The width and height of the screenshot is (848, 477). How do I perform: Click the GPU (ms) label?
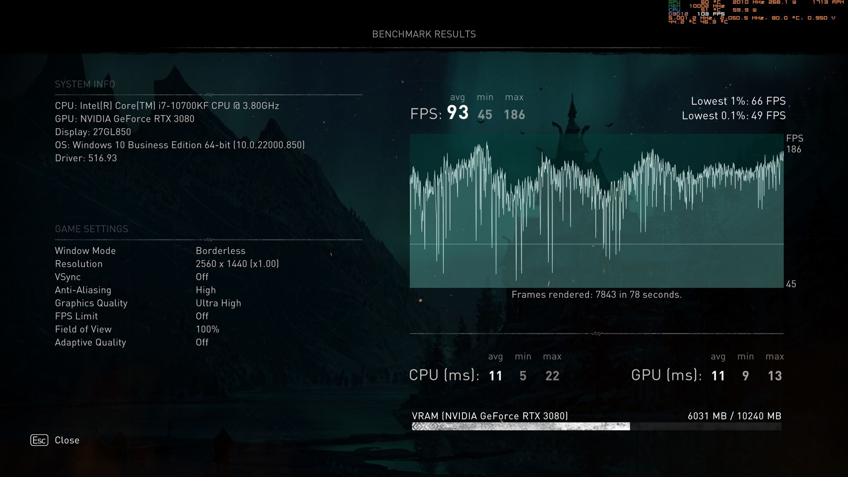tap(667, 375)
